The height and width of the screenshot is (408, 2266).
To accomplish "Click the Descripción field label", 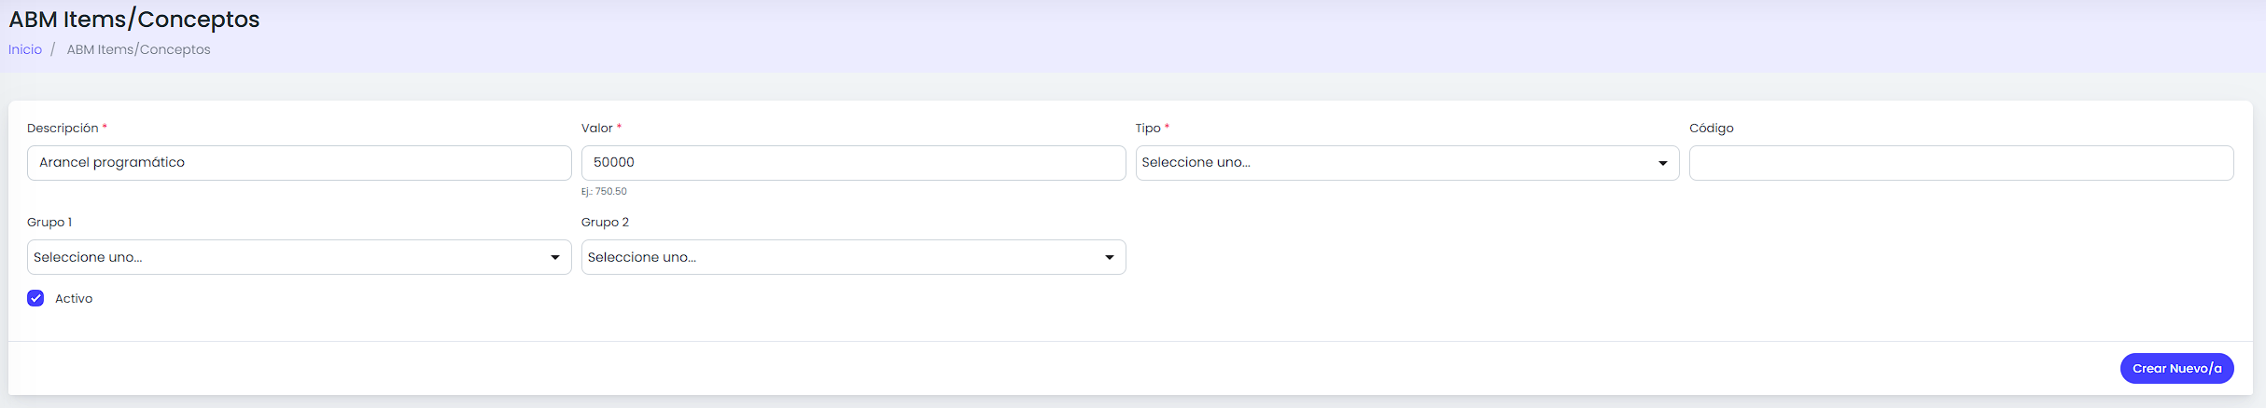I will [x=63, y=128].
